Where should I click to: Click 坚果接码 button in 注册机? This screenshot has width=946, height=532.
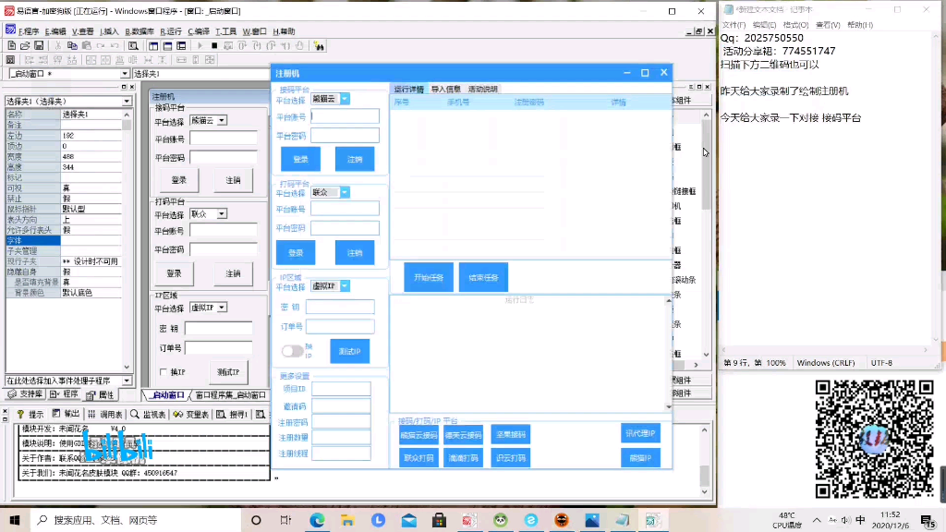[x=510, y=434]
